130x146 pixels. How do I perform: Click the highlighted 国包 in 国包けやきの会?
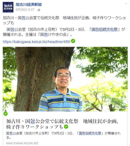pyautogui.click(x=44, y=35)
